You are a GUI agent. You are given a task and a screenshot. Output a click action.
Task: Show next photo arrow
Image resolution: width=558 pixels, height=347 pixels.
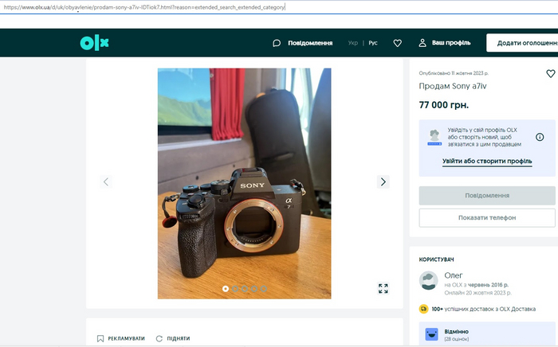[383, 181]
